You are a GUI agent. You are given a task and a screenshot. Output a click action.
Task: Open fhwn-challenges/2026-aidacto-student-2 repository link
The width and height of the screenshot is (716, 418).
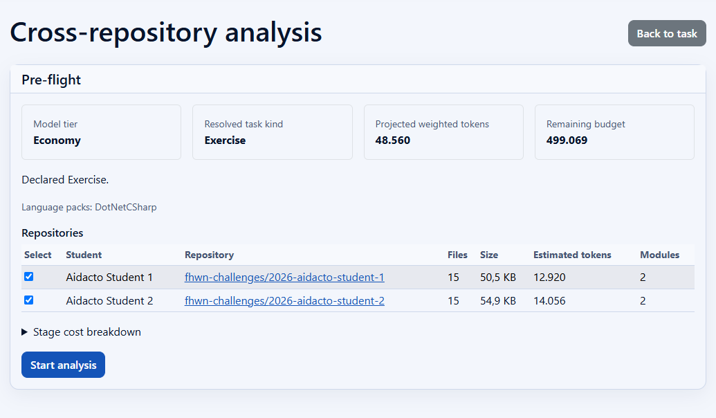coord(284,301)
